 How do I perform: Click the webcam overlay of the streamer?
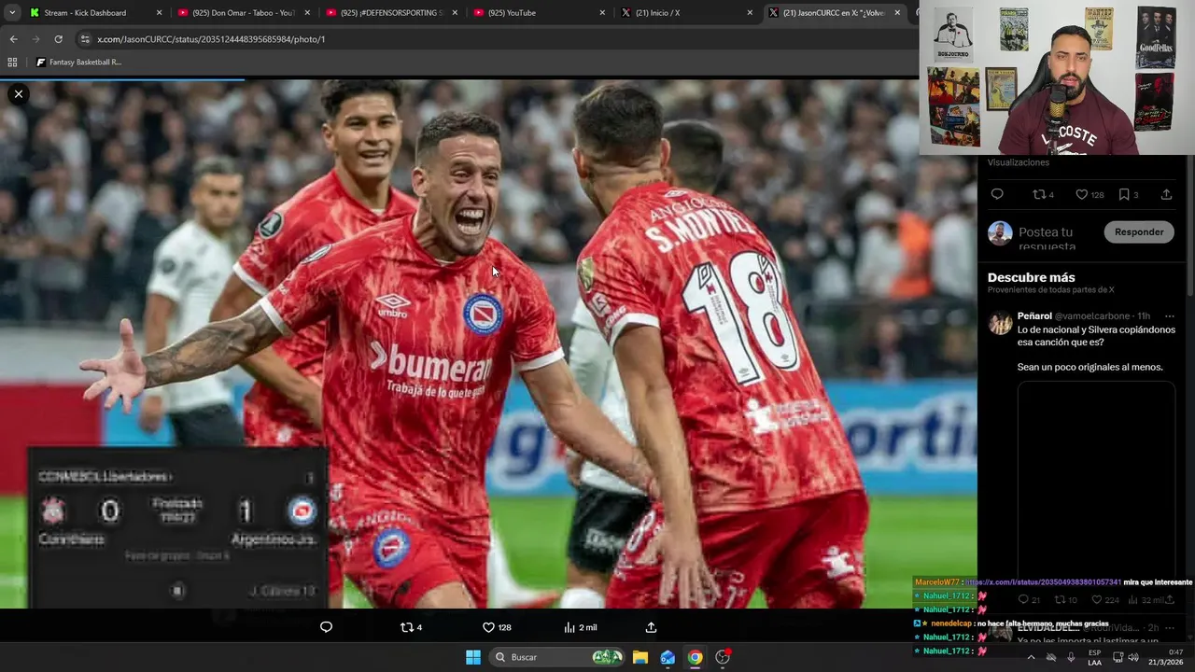1057,77
